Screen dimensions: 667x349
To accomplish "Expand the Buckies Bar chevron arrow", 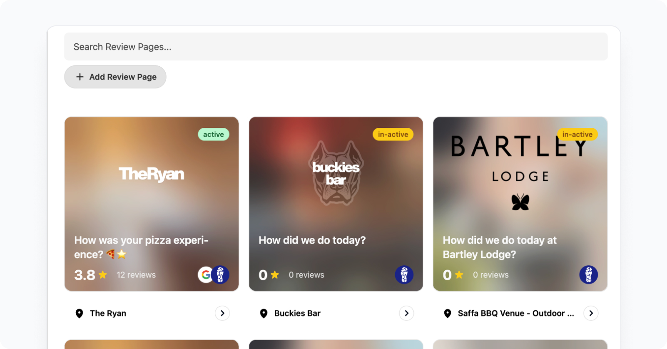I will (x=407, y=313).
